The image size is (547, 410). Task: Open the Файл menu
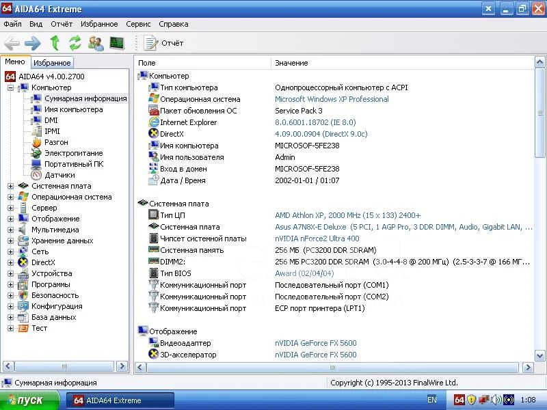(x=12, y=24)
